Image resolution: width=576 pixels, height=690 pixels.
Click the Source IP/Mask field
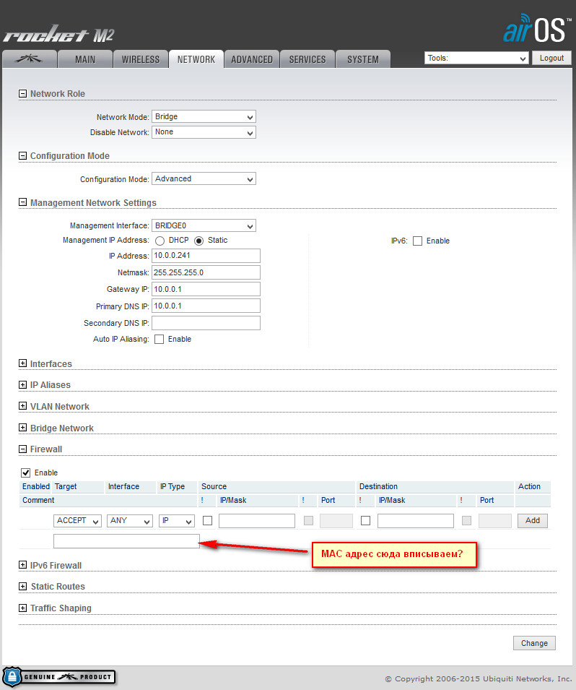[x=257, y=521]
